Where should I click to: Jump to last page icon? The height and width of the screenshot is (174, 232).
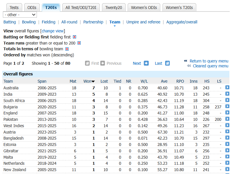pyautogui.click(x=167, y=63)
